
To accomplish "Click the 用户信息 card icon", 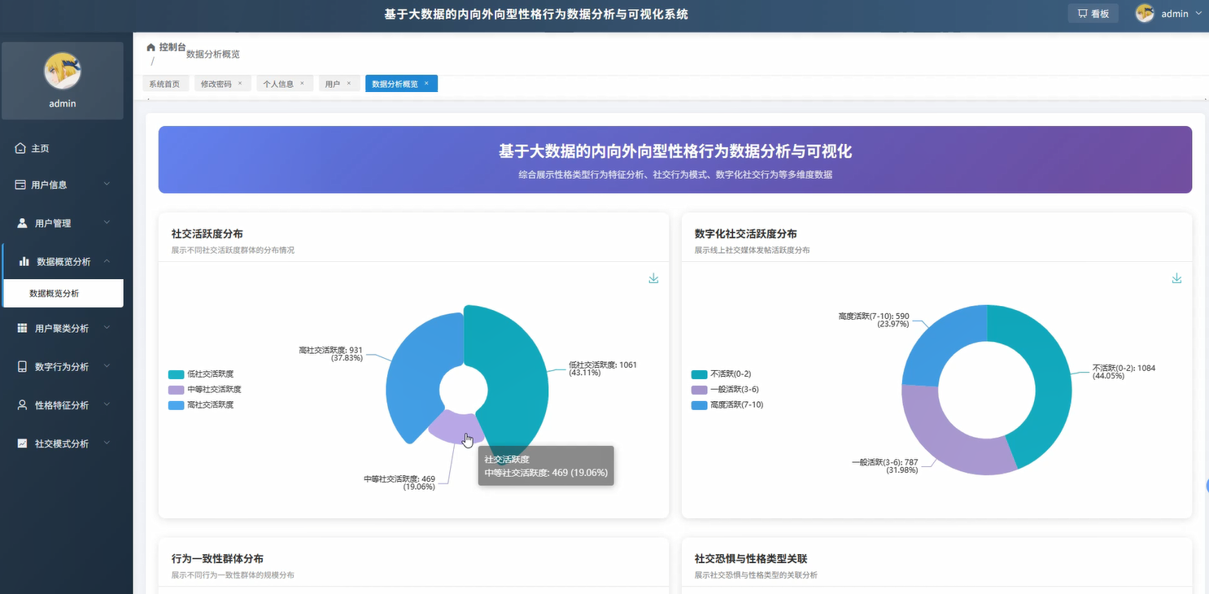I will click(x=20, y=185).
